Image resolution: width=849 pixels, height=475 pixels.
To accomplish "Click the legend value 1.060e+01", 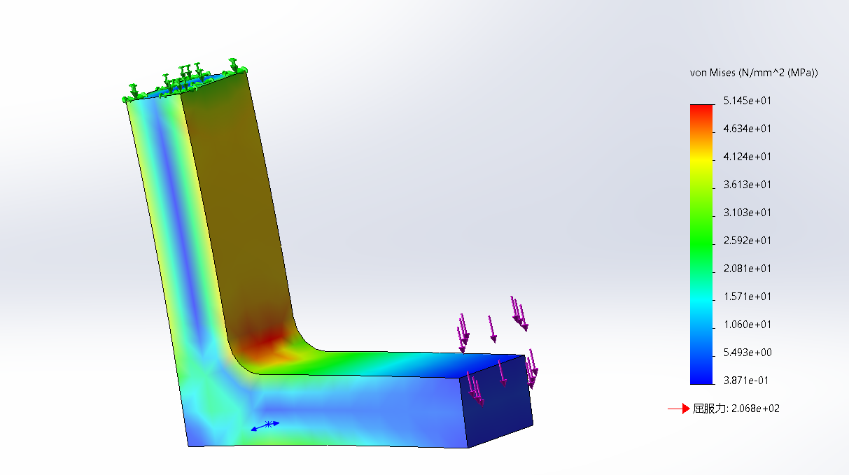I will [x=747, y=325].
